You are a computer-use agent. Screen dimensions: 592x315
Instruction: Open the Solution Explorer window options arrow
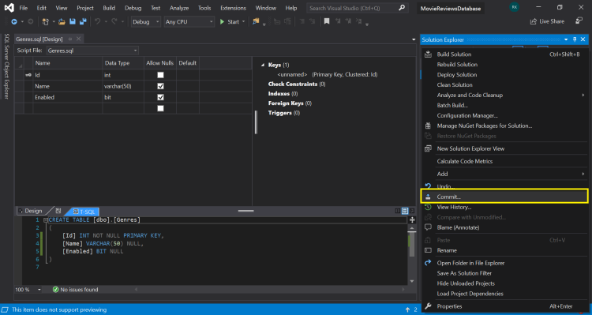[566, 39]
